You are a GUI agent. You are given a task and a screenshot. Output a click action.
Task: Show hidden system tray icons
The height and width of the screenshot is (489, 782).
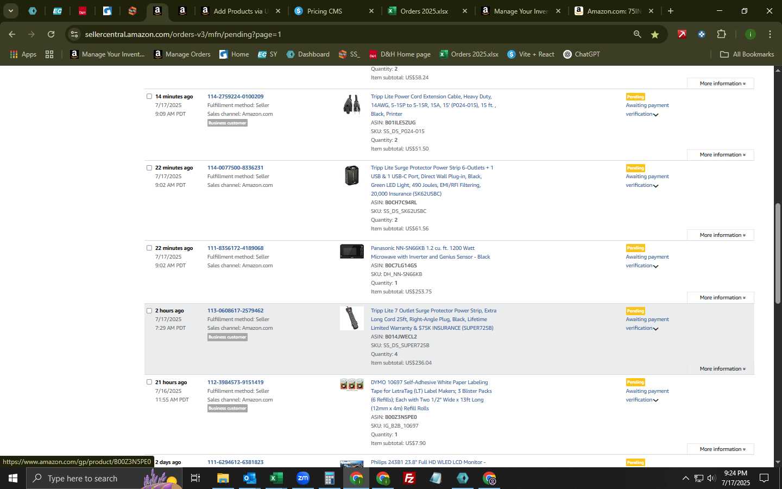click(x=685, y=478)
